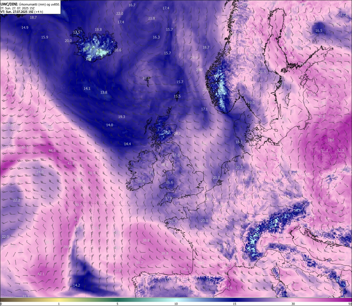
Task: Click the 24.0 value label
Action: pos(40,172)
